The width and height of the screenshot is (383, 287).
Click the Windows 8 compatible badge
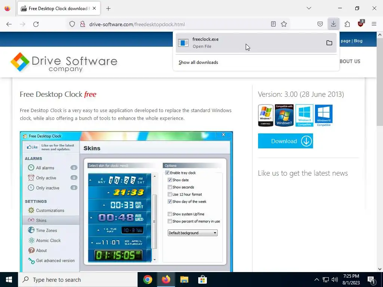(304, 115)
